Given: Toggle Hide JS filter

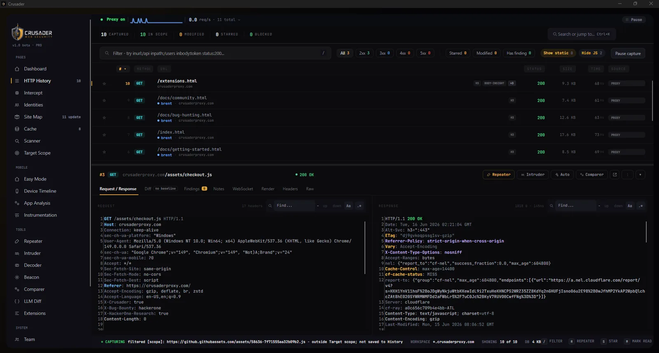Looking at the screenshot, I should (x=592, y=53).
